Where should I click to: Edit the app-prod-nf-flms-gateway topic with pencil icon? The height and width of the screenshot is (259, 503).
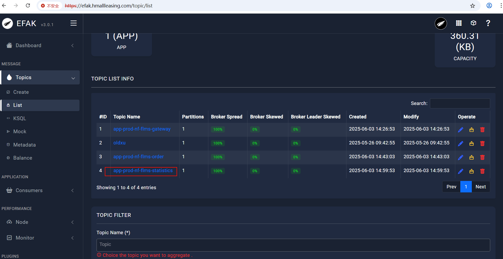[460, 130]
